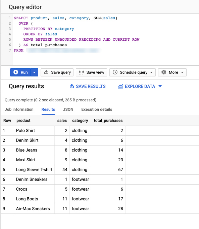
Task: Click the More gear icon
Action: [164, 72]
